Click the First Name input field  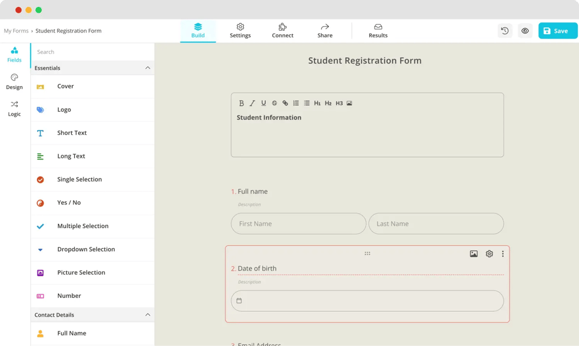pyautogui.click(x=298, y=224)
